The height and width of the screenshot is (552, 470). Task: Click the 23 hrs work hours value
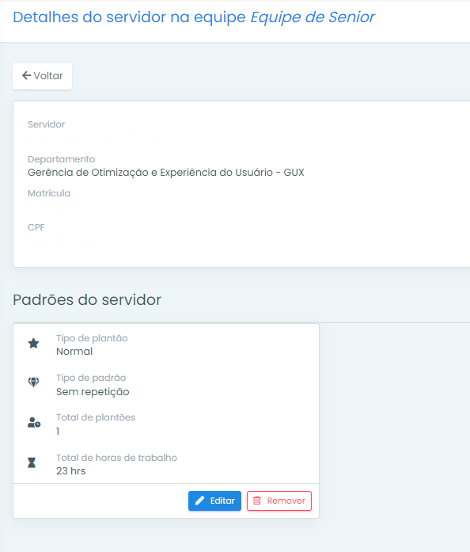(x=70, y=471)
